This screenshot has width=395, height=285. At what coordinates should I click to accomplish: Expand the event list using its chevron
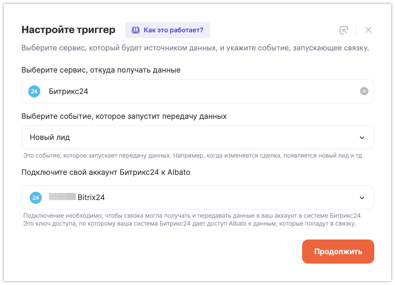coord(362,138)
